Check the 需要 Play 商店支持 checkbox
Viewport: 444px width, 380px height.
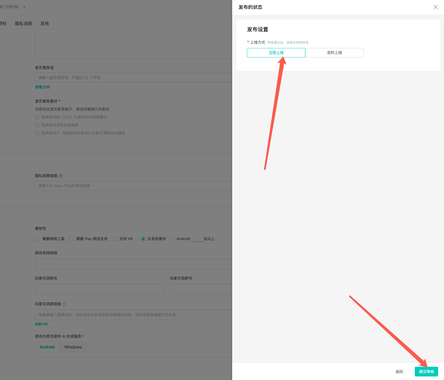(x=71, y=239)
